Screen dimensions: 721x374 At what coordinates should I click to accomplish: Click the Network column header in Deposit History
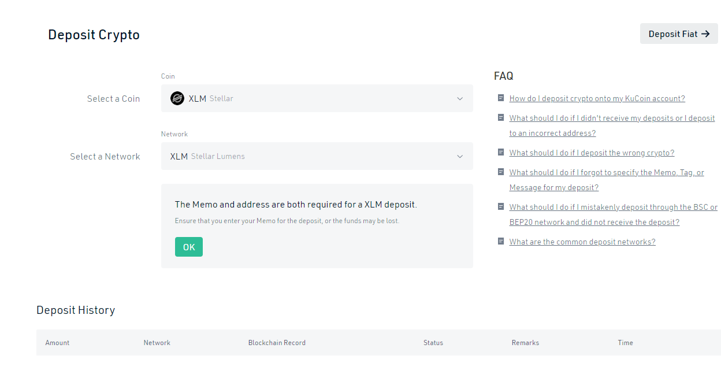[x=157, y=343]
